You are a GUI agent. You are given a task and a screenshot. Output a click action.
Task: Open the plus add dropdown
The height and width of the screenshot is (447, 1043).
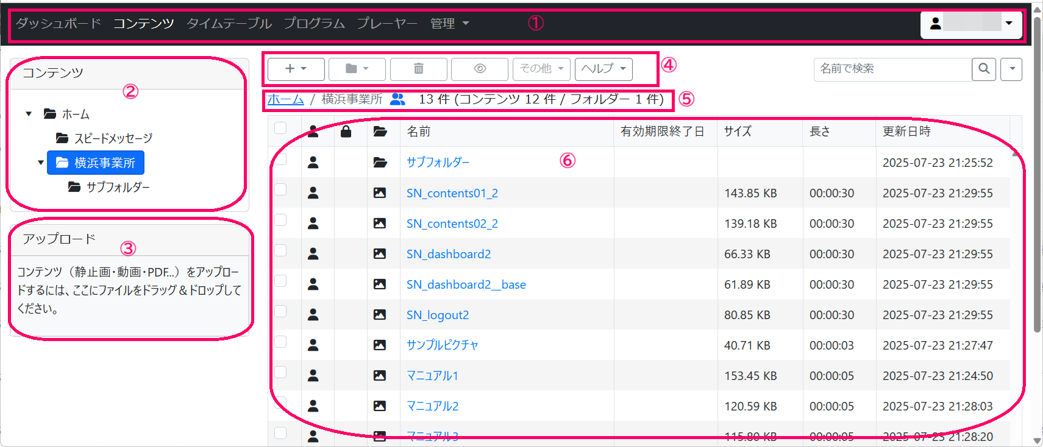[x=296, y=69]
